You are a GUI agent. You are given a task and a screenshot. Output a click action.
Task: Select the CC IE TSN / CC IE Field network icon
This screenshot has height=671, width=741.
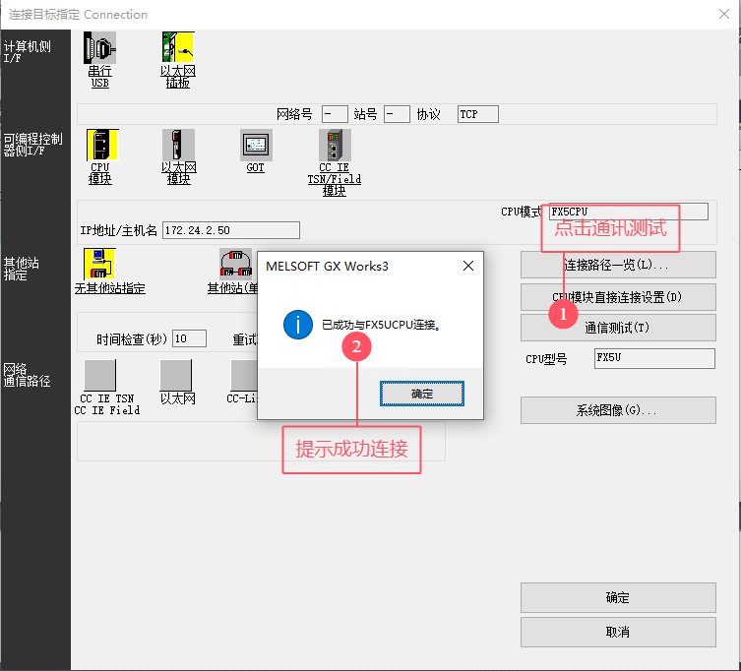[x=99, y=375]
